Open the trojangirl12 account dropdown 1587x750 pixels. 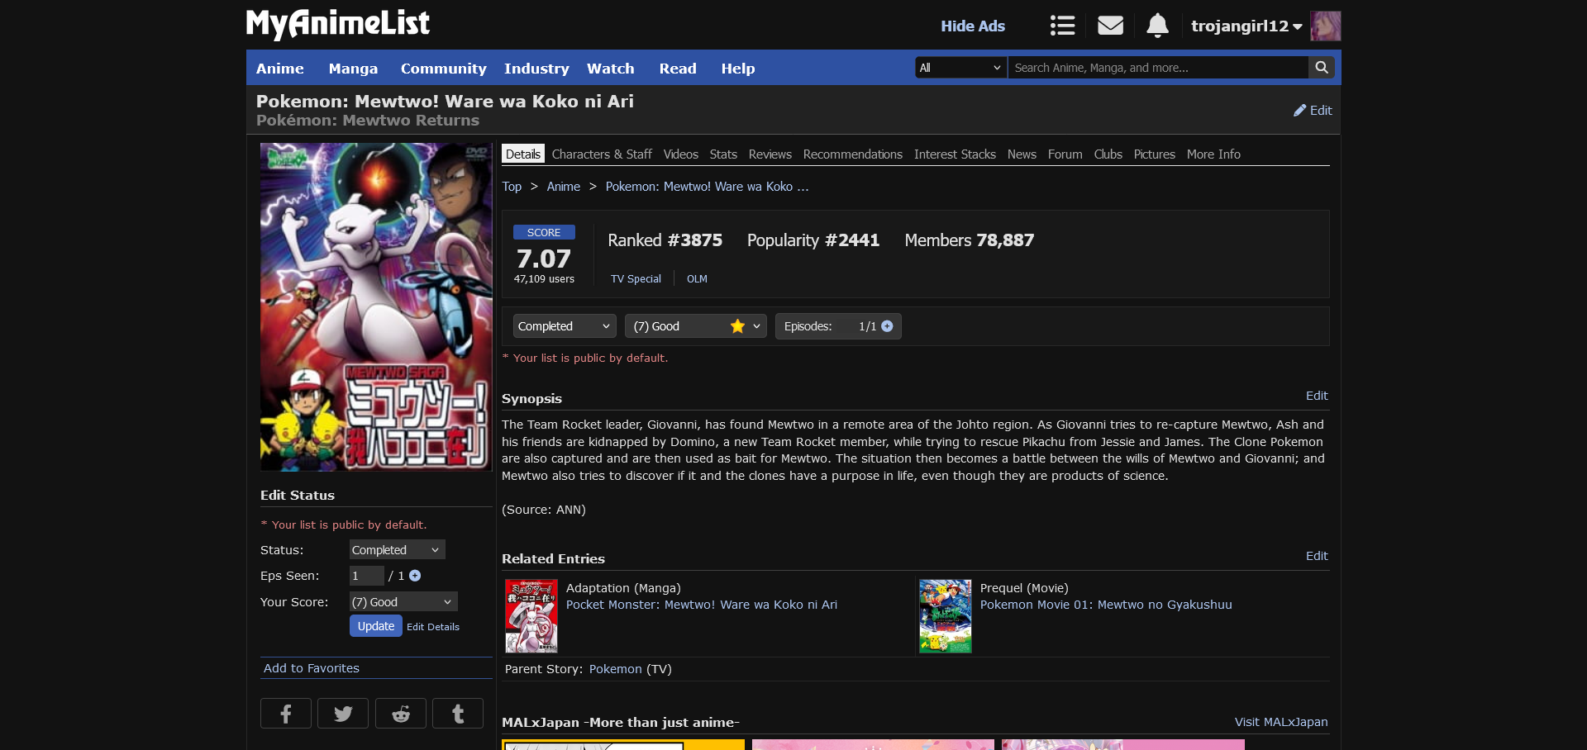pyautogui.click(x=1246, y=26)
